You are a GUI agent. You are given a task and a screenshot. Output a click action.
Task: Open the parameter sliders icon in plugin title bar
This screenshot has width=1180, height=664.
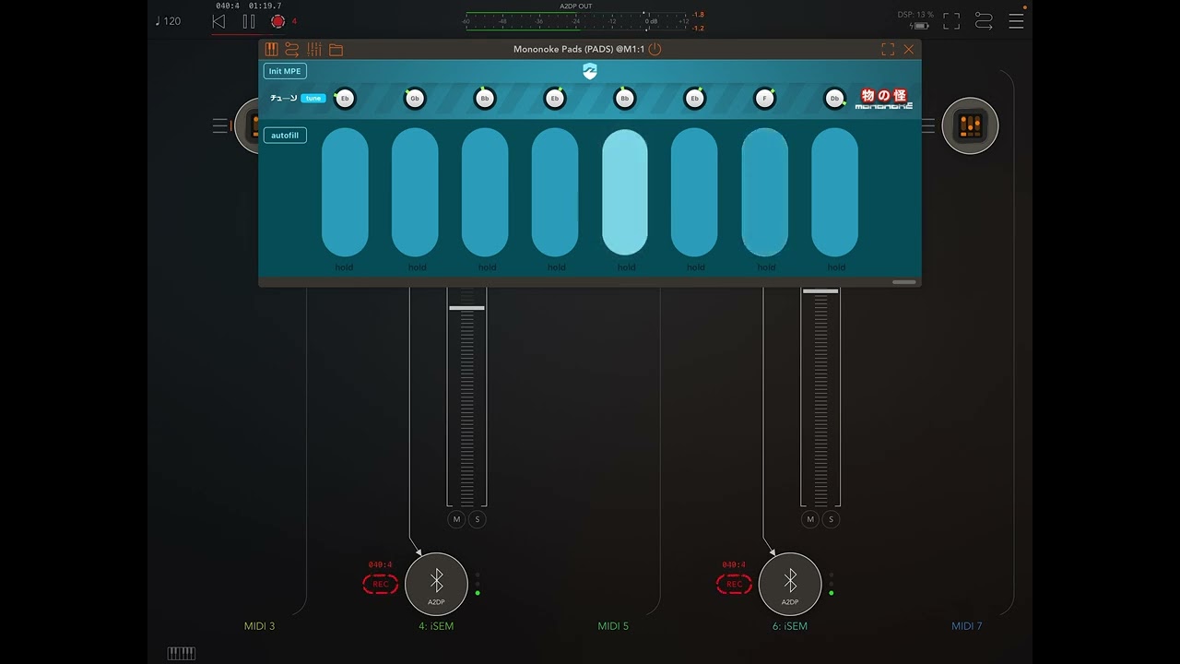(314, 50)
